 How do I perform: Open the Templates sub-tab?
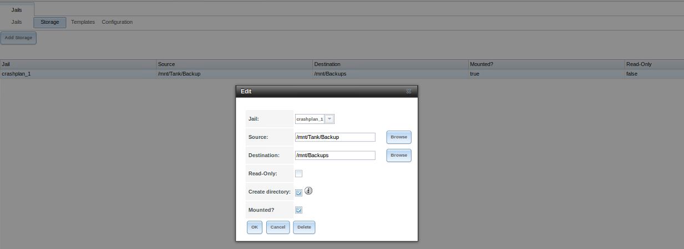[83, 22]
